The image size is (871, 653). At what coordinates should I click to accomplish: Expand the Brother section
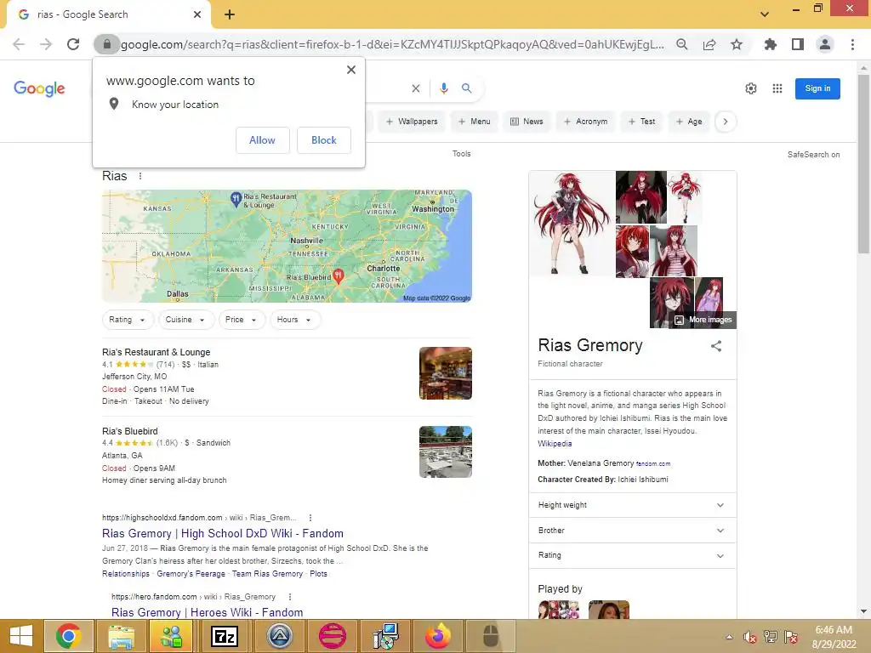click(x=633, y=531)
